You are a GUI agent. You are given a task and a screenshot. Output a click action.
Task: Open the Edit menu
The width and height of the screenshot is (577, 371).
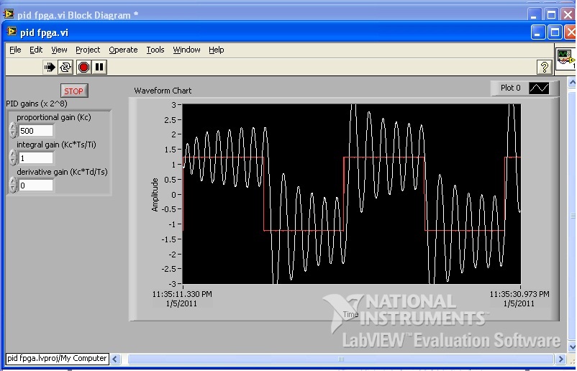coord(36,50)
